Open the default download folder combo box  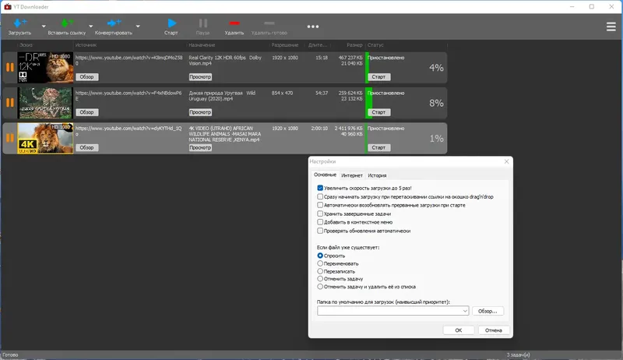coord(392,311)
